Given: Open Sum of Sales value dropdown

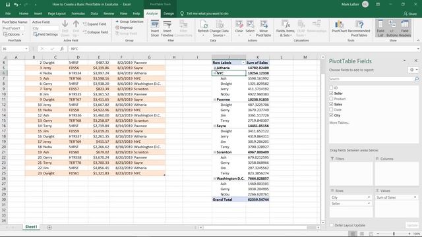Looking at the screenshot, I should point(415,197).
